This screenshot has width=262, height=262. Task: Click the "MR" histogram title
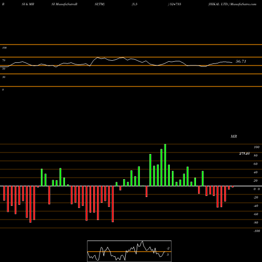coord(234,136)
